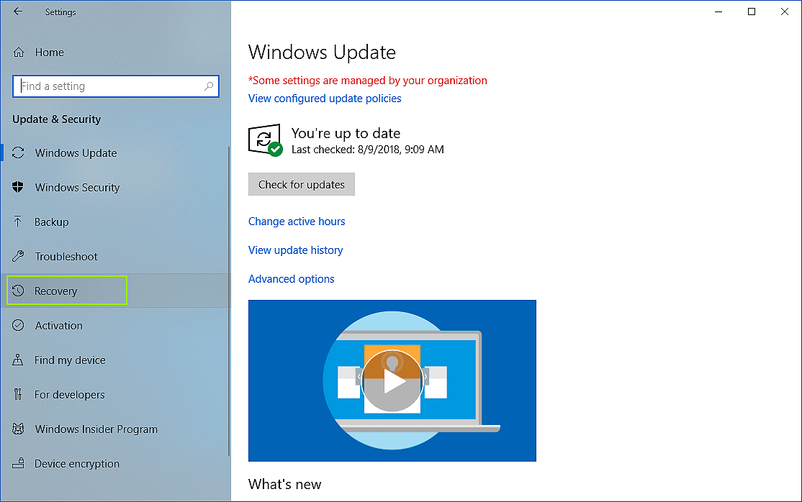Click the 'Update & Security' heading text

[x=56, y=119]
